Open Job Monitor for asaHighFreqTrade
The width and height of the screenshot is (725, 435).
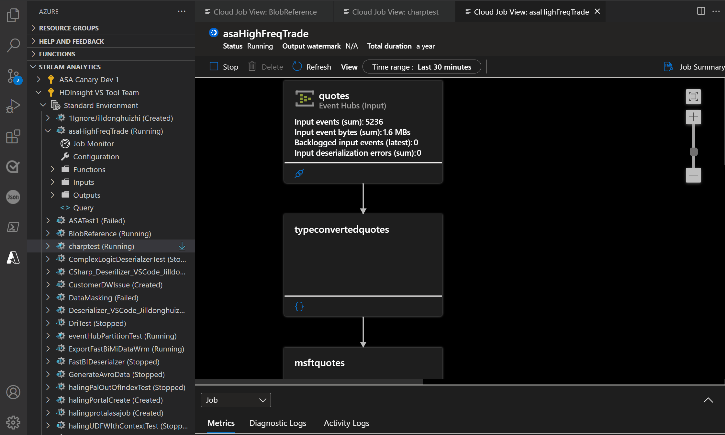tap(93, 143)
